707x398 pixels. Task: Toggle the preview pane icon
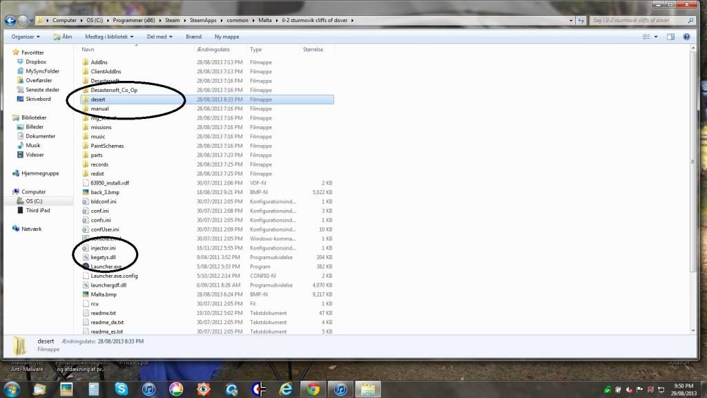click(670, 37)
